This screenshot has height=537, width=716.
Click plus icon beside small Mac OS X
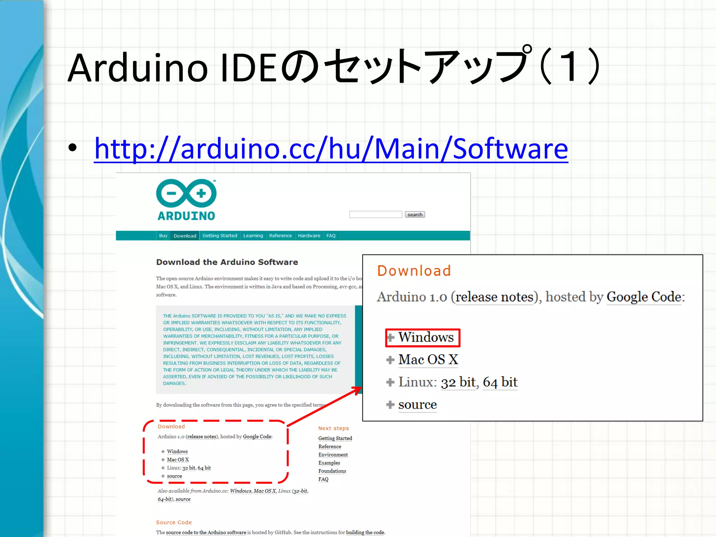pos(163,460)
